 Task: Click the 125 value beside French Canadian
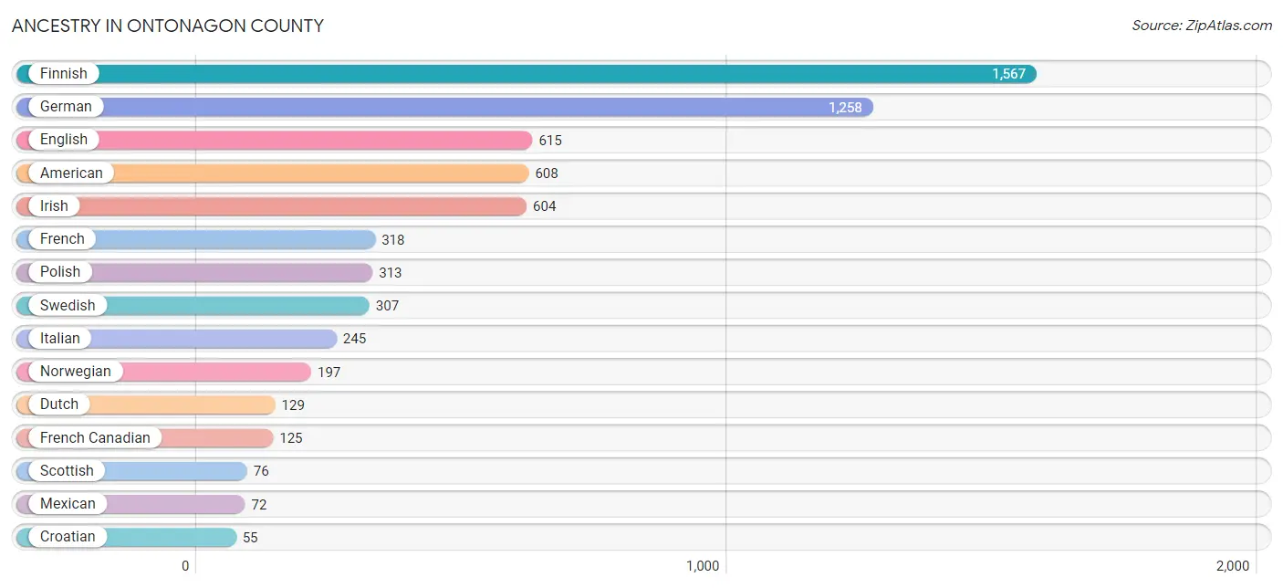(x=291, y=438)
